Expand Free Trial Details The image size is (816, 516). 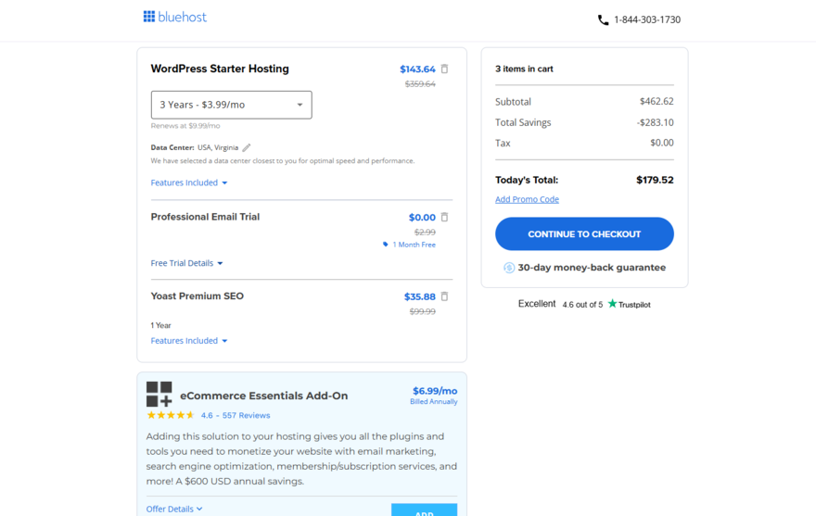click(x=186, y=263)
